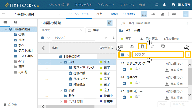Show the organization tree view icon
Image resolution: width=192 pixels, height=108 pixels.
tap(144, 14)
